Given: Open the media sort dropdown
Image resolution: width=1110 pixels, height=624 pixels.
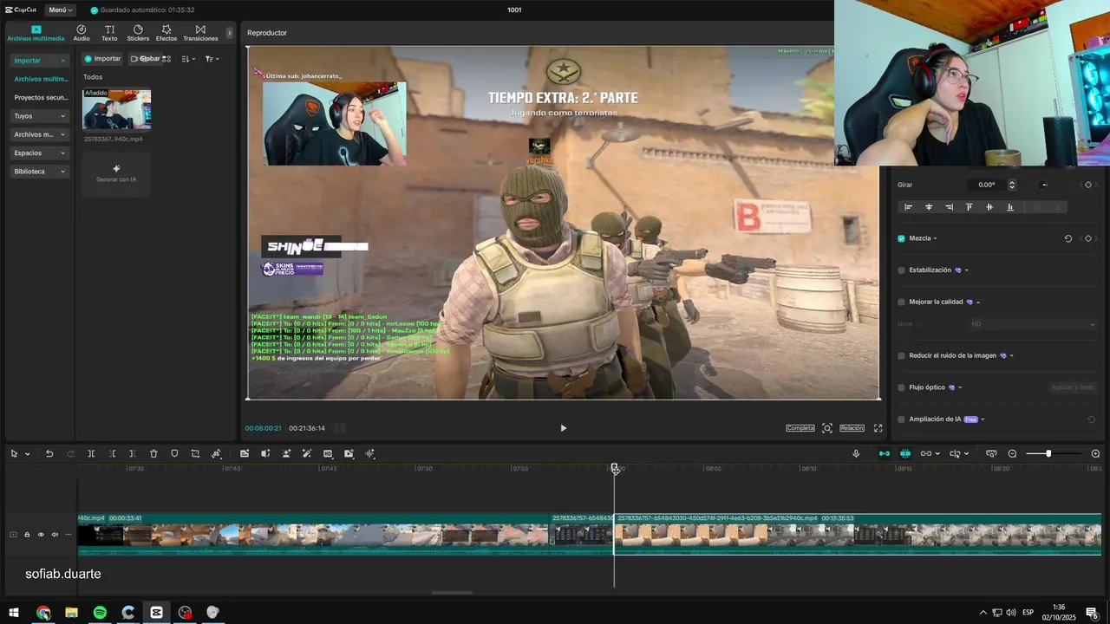Looking at the screenshot, I should point(189,59).
